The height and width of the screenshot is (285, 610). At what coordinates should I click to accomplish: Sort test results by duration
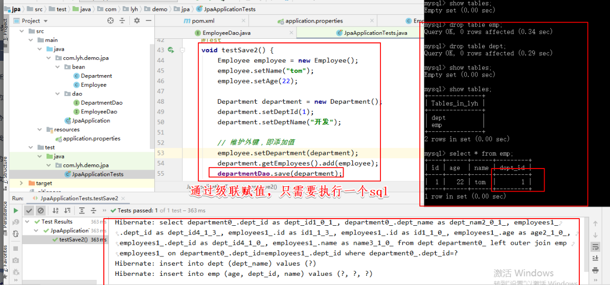[66, 210]
